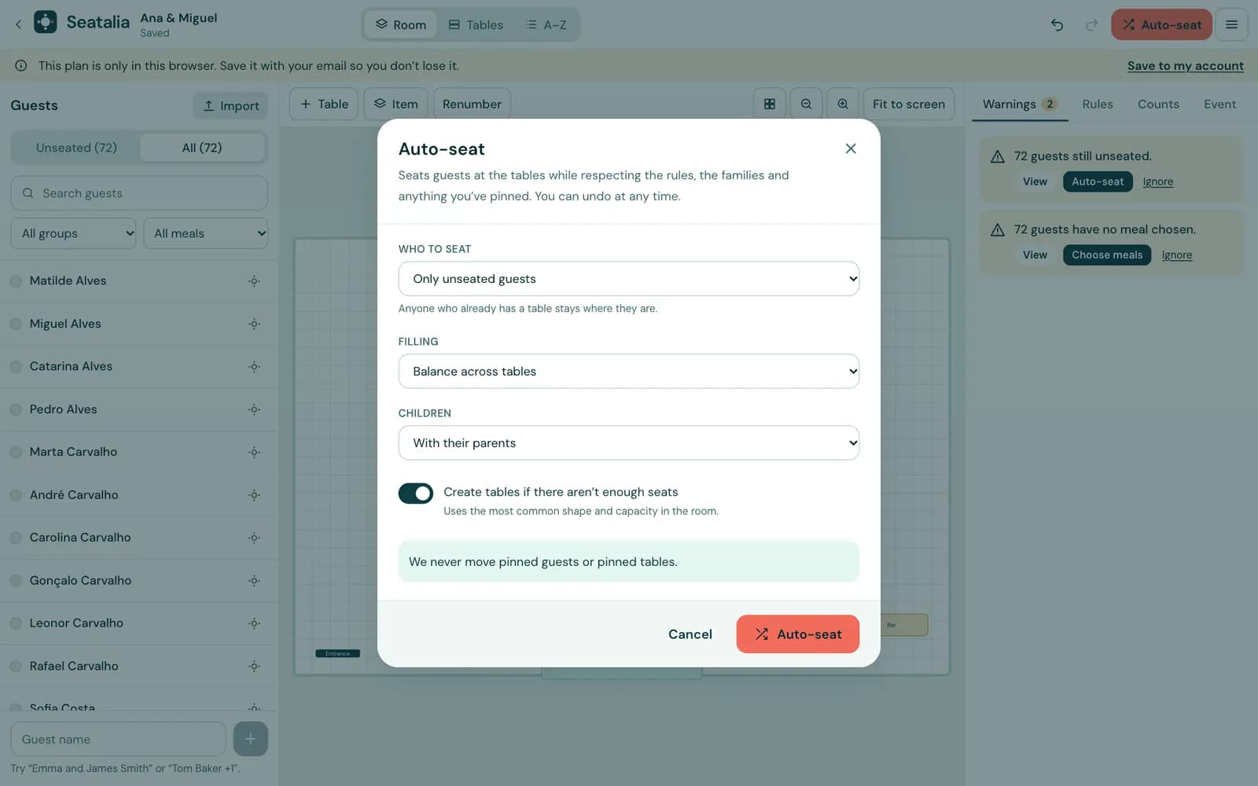Locate Miguel Alves using the target icon

tap(254, 324)
